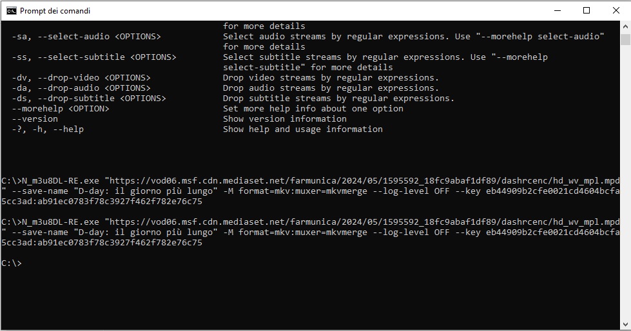Click the '-?, -h, --help' option text

pos(48,129)
